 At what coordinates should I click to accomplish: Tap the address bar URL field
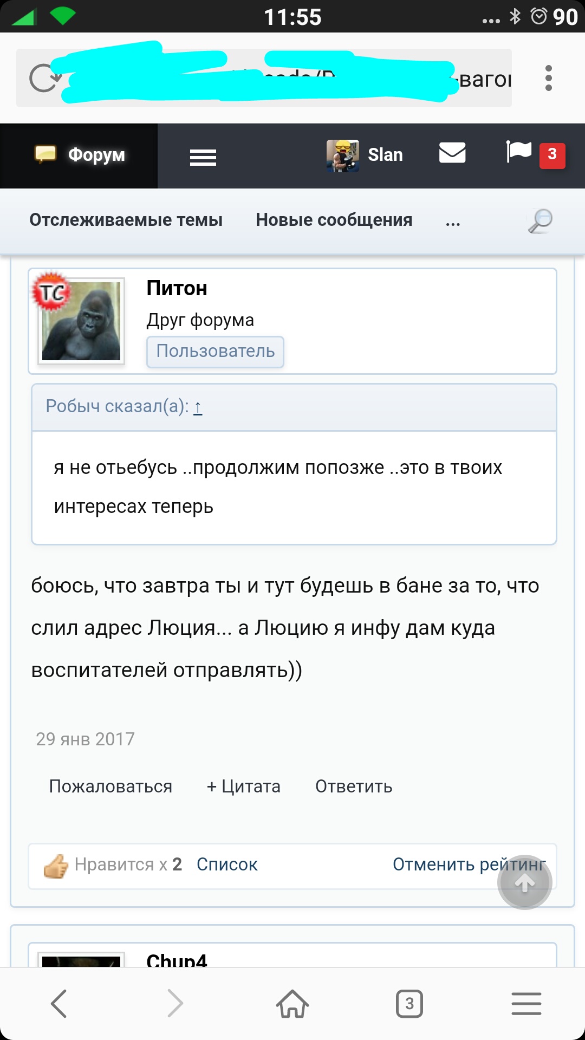[x=264, y=78]
